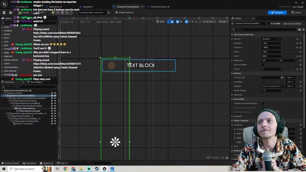Toggle lock icon for PlayerNameIconImage row
Viewport: 306px width, 172px height.
point(52,111)
